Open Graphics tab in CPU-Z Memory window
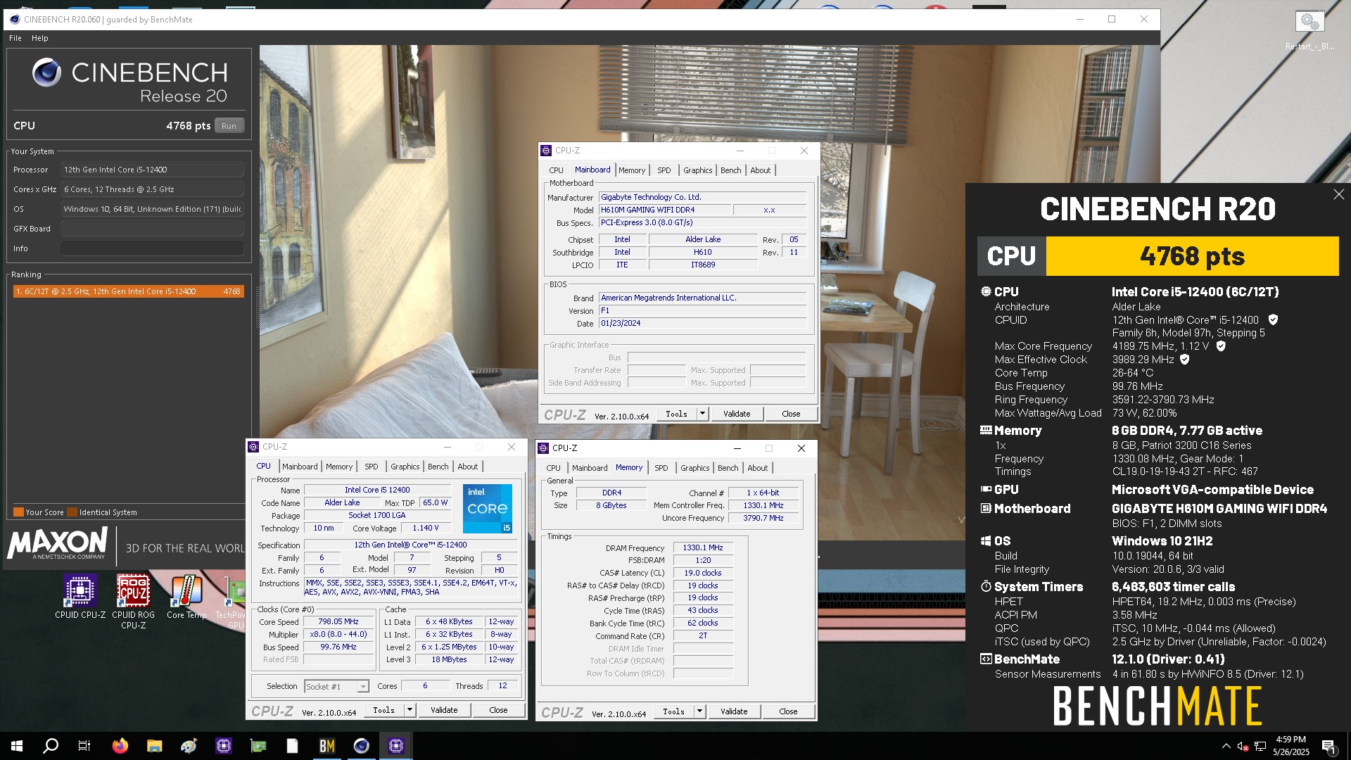The height and width of the screenshot is (760, 1351). pos(694,468)
